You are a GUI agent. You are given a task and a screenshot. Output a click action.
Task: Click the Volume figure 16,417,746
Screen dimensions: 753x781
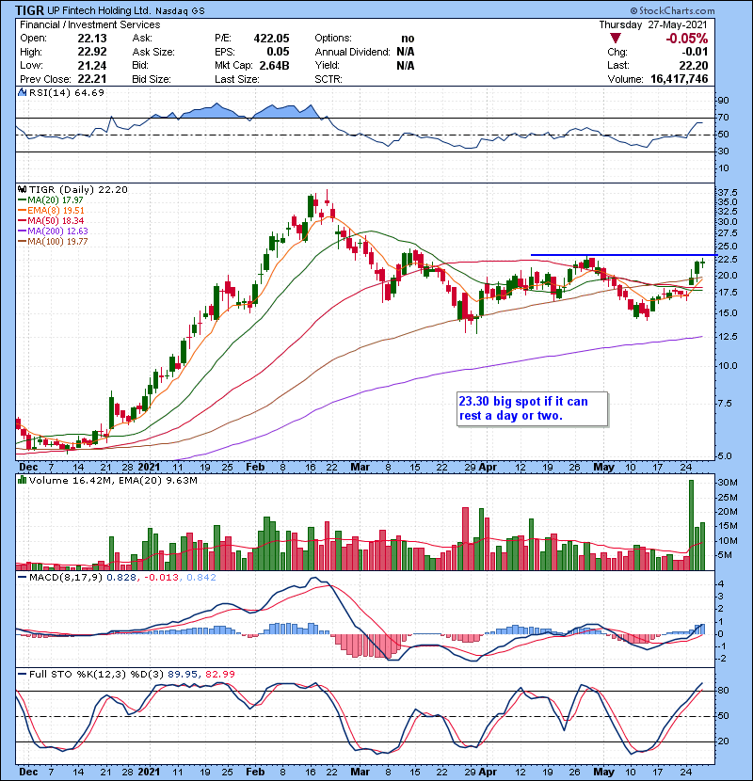tap(680, 79)
